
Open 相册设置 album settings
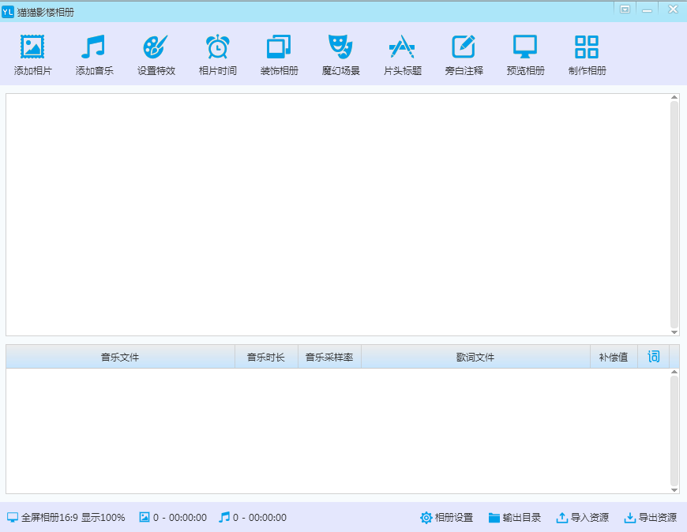(446, 518)
